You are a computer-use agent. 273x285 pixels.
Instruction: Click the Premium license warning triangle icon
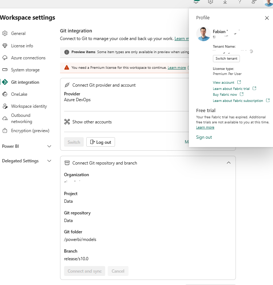pos(67,67)
